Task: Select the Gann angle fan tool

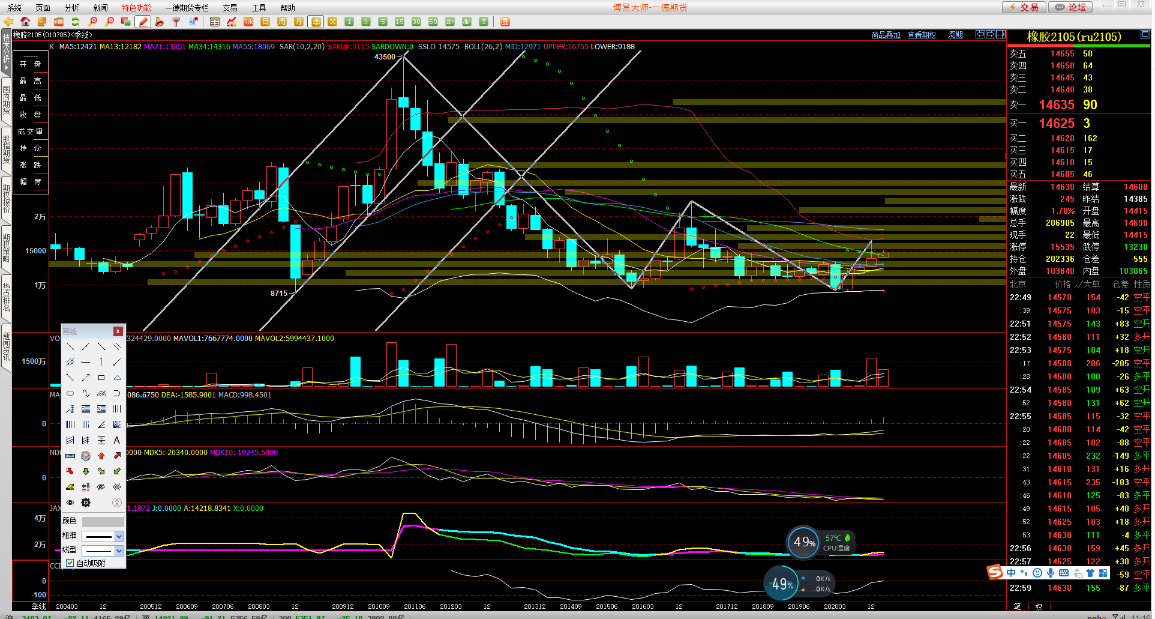Action: click(117, 424)
